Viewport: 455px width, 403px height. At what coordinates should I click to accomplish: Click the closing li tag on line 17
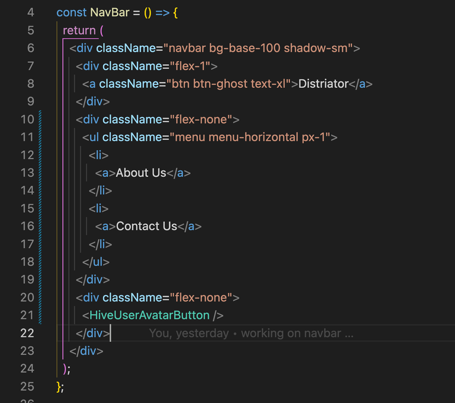(x=100, y=244)
